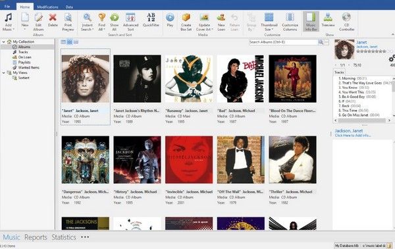Select Wanted Items in the tree
Viewport: 395px width, 249px height.
coord(29,68)
